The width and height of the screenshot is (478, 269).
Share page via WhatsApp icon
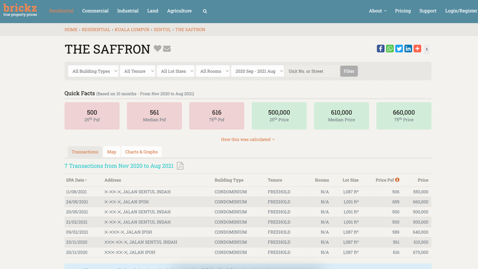390,49
